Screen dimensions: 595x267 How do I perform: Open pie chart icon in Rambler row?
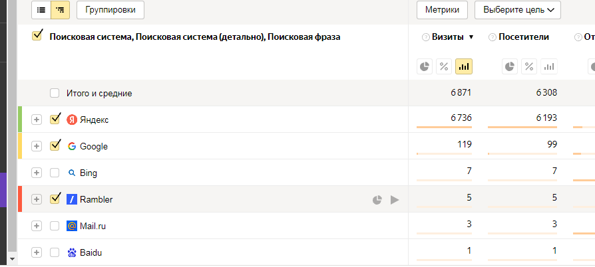point(377,200)
